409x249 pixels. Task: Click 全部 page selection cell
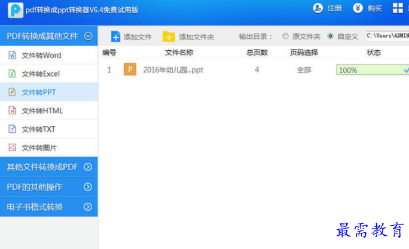304,70
